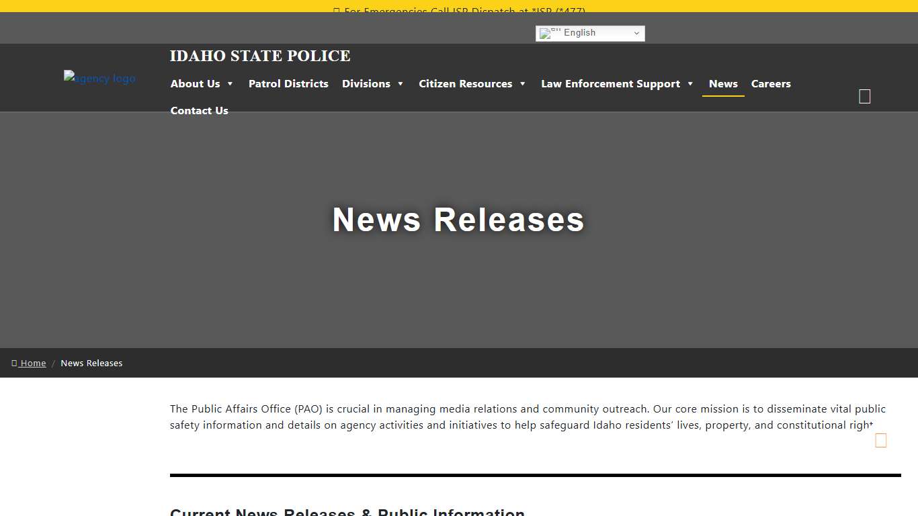Select Contact Us in the navigation
This screenshot has width=918, height=516.
tap(199, 110)
